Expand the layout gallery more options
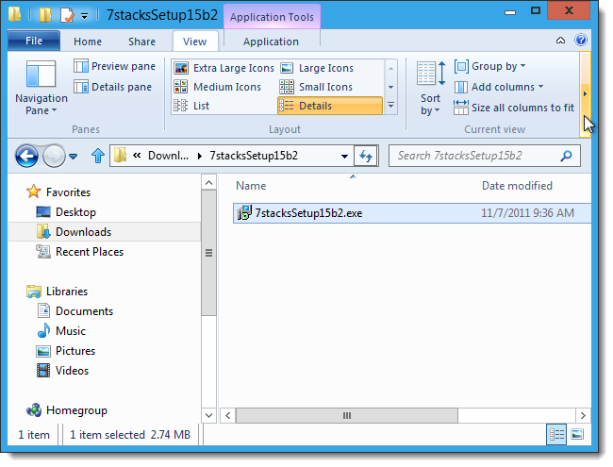613x467 pixels. 390,106
